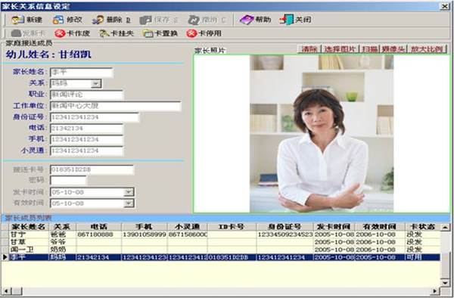Open the 有效时间 date dropdown
The image size is (454, 298).
tap(129, 203)
